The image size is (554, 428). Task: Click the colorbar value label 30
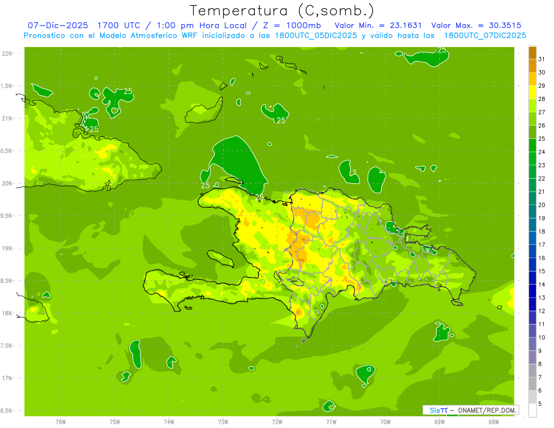pos(542,72)
